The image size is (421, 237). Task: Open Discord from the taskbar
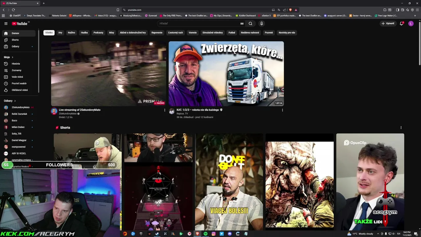click(x=230, y=234)
